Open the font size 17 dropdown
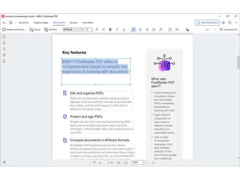The height and width of the screenshot is (180, 240). (89, 29)
